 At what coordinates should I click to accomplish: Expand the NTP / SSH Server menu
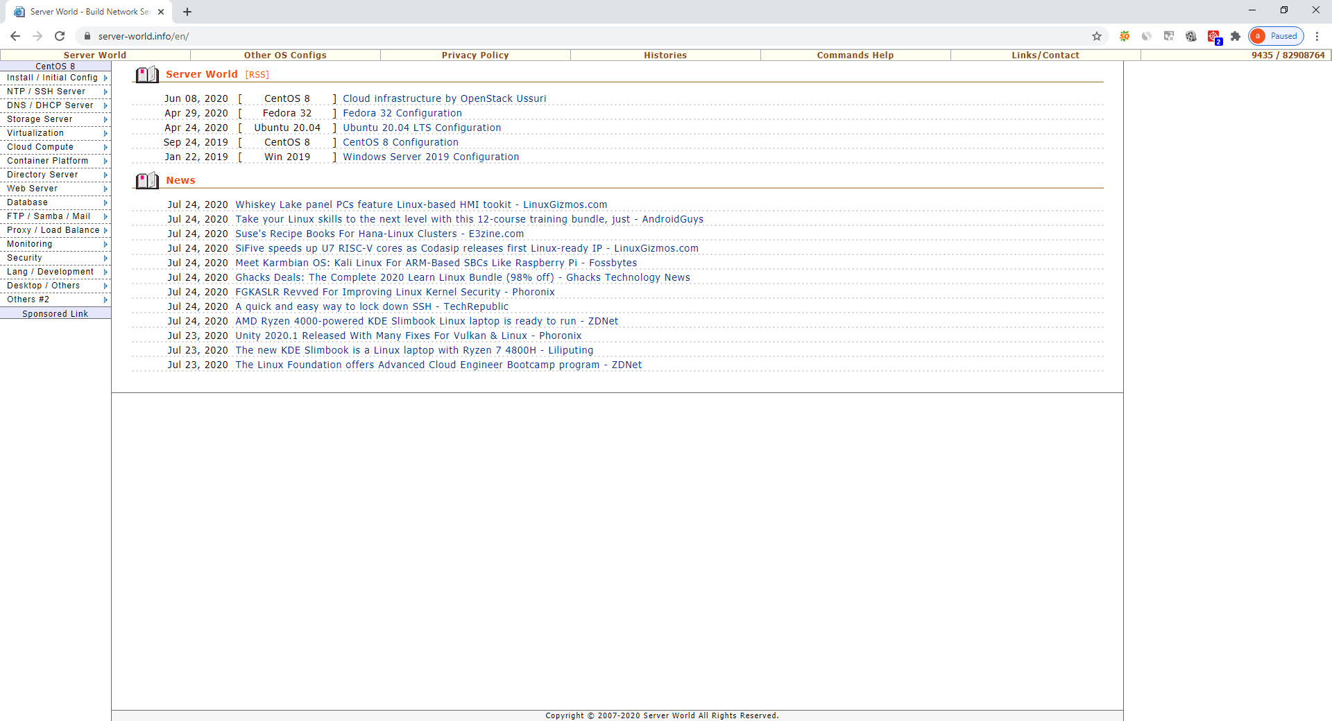point(55,92)
